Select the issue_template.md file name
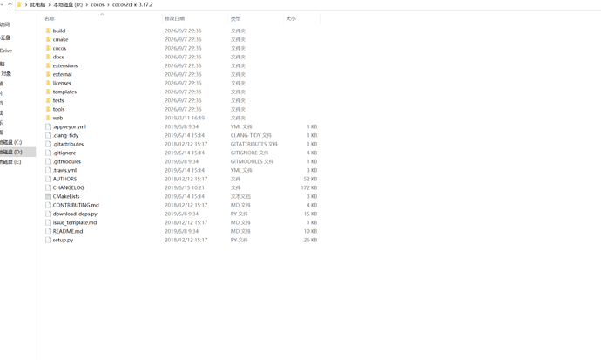The width and height of the screenshot is (601, 360). pos(75,223)
